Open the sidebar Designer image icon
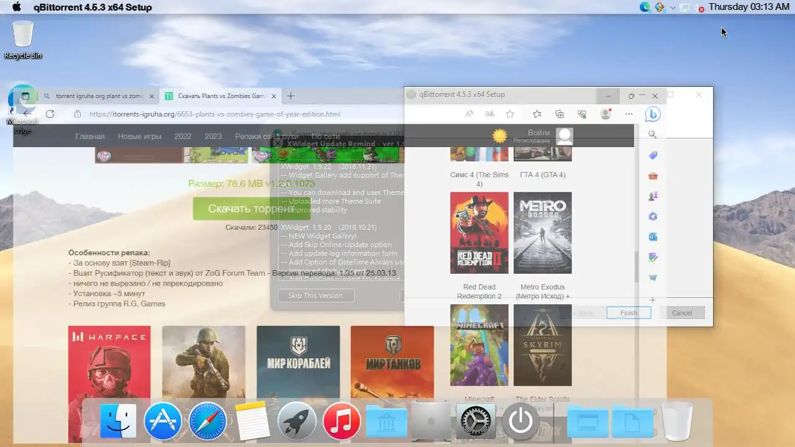 652,257
